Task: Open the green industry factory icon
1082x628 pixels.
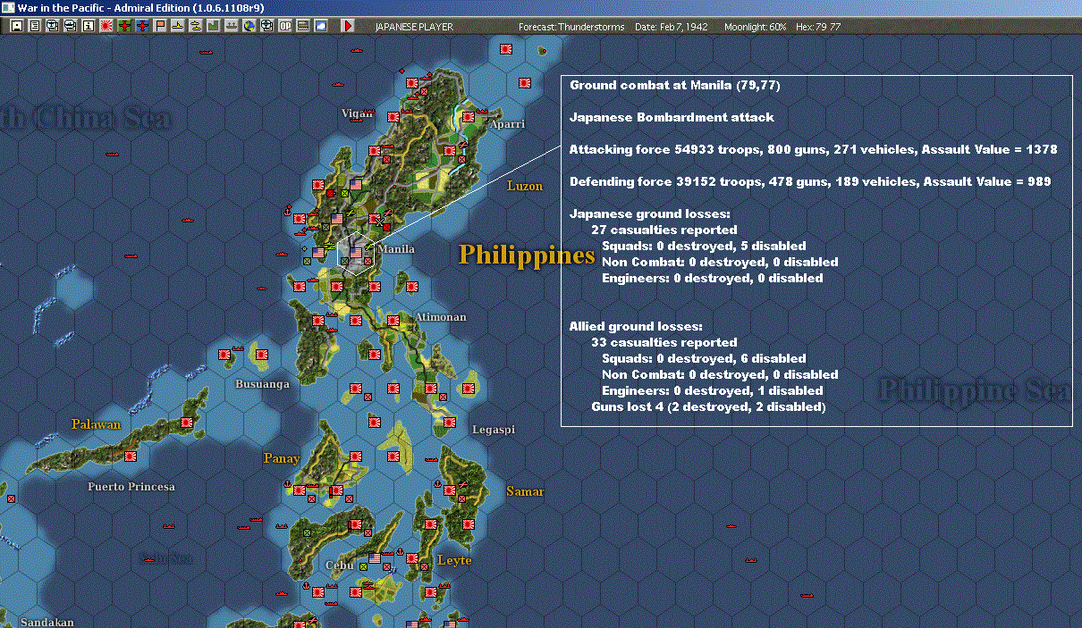Action: tap(213, 26)
